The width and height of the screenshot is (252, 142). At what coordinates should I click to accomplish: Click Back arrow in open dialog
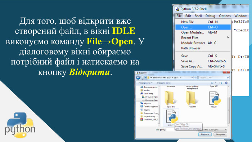(138, 78)
